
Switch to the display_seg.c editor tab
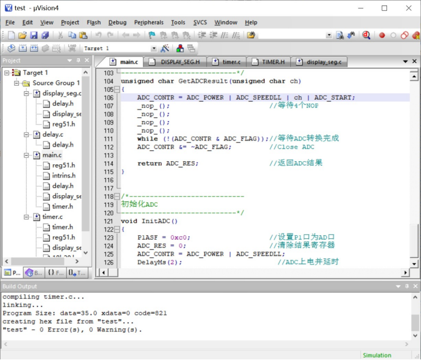coord(319,62)
